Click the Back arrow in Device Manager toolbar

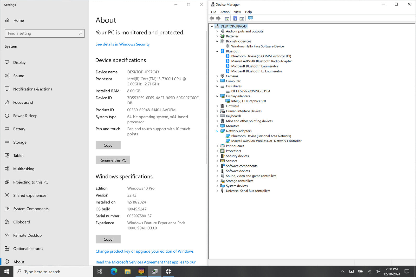[x=212, y=18]
